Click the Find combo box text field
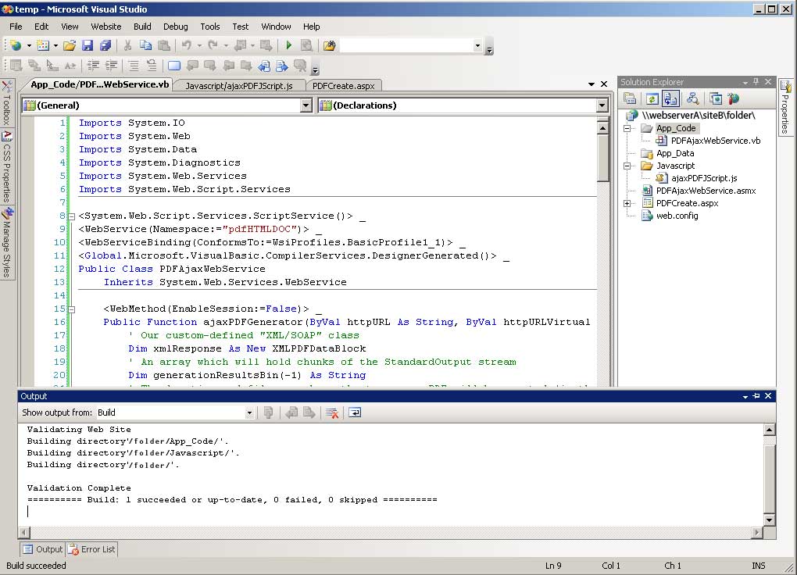 406,46
